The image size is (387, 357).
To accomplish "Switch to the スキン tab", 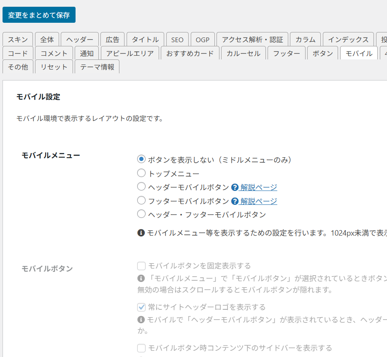I will pos(18,40).
